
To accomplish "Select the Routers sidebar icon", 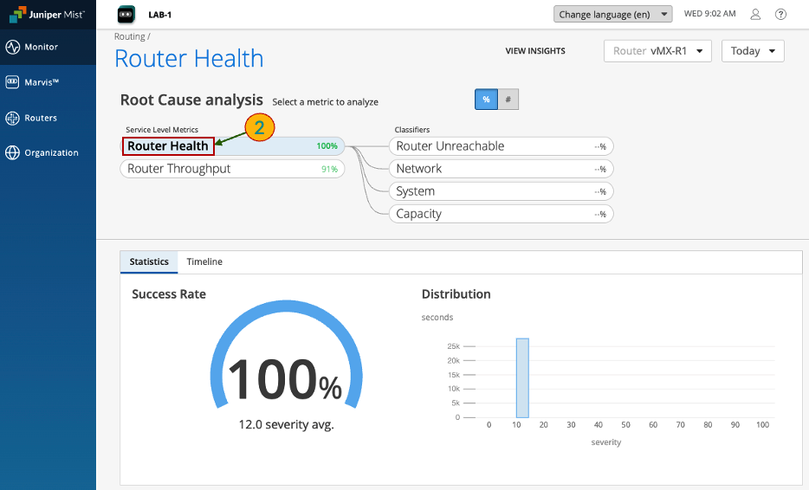I will [x=12, y=118].
